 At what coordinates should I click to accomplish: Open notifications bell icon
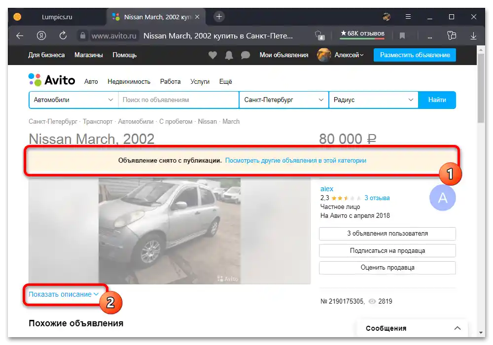tap(229, 55)
